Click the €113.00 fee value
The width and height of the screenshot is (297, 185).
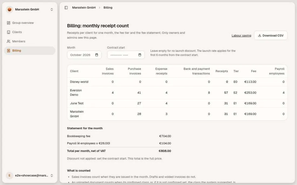point(250,82)
